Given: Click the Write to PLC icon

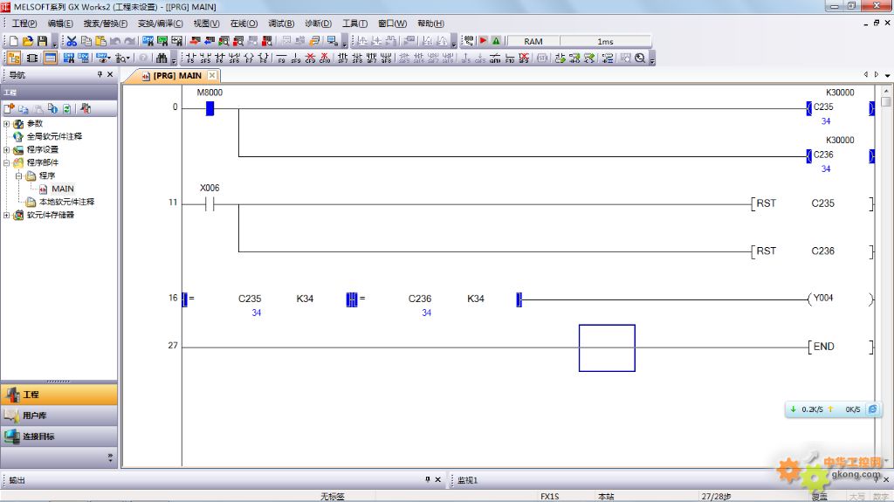Looking at the screenshot, I should (195, 41).
